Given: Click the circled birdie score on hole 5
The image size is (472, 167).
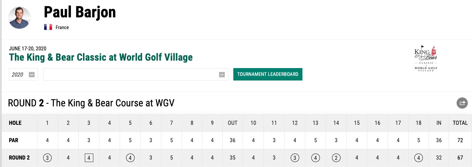Looking at the screenshot, I should click(x=130, y=158).
